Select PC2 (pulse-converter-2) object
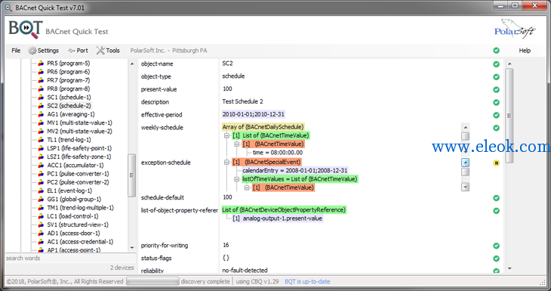This screenshot has width=551, height=291. tap(78, 182)
